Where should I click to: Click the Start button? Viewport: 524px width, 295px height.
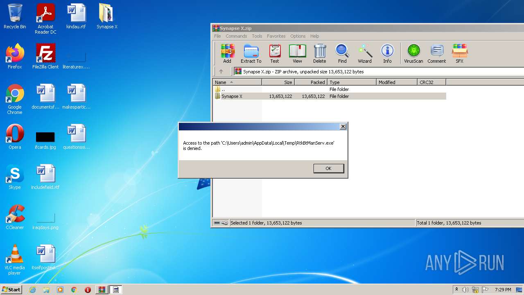(11, 289)
